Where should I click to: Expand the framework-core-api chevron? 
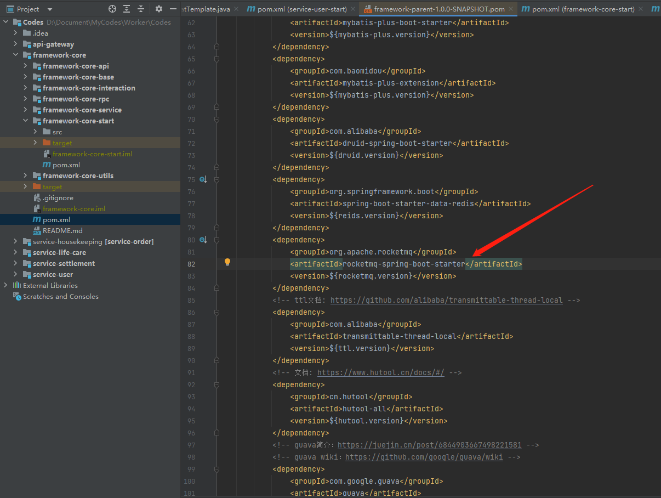tap(25, 66)
